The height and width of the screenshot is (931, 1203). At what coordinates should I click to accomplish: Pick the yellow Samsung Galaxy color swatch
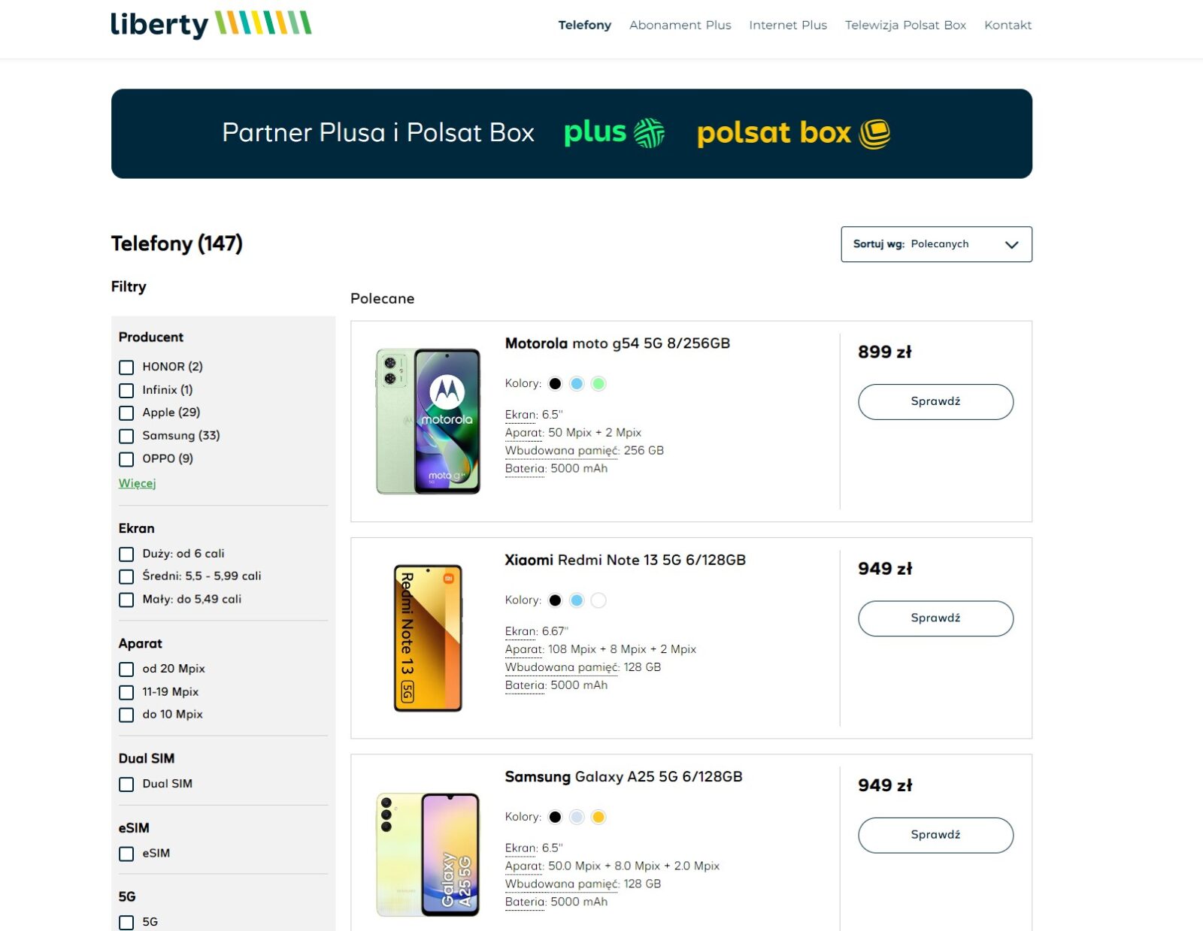pos(598,818)
